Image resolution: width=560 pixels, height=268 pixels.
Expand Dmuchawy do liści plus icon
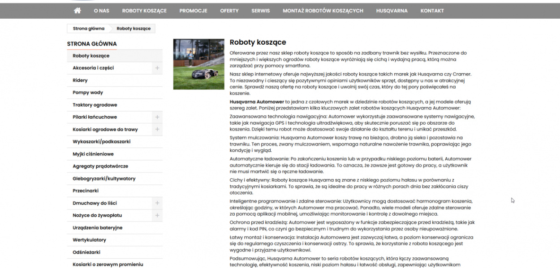click(157, 203)
